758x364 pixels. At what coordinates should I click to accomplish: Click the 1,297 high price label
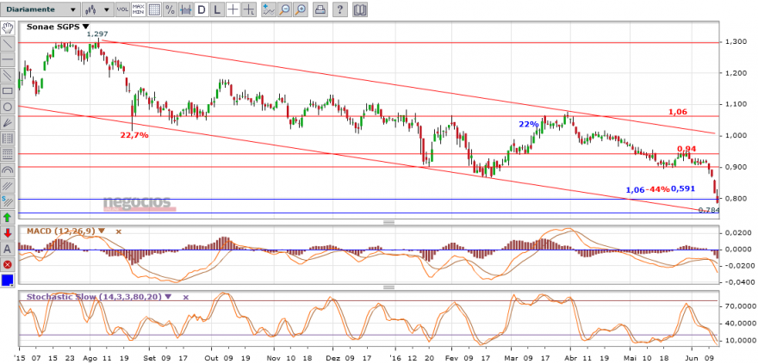[97, 34]
